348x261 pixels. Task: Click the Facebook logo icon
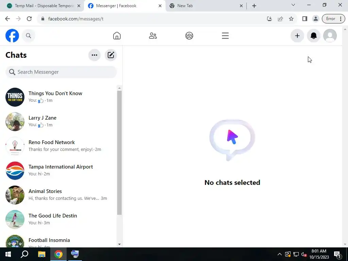12,36
